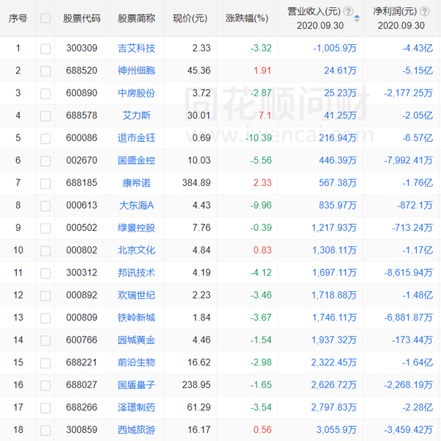441x441 pixels.
Task: Click stock code 688520
Action: tap(82, 71)
